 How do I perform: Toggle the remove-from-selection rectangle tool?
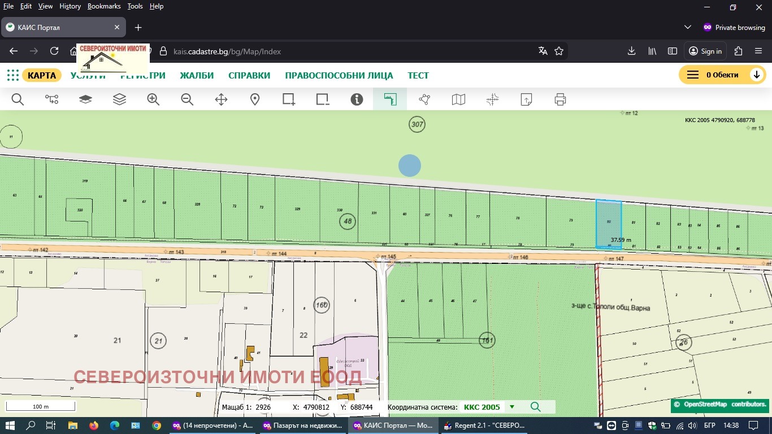click(x=323, y=99)
